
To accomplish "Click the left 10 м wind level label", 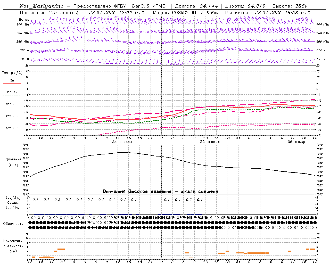I will 24,59.
